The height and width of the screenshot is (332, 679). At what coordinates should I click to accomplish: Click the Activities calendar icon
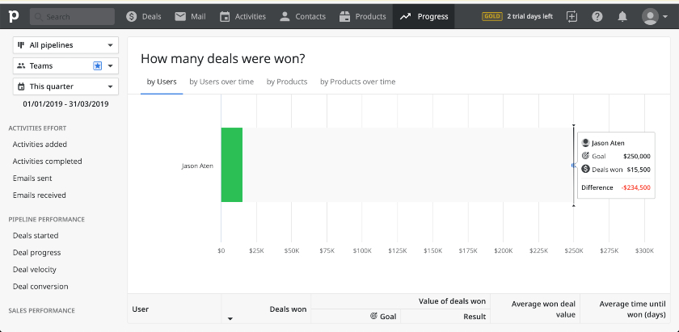(x=225, y=16)
